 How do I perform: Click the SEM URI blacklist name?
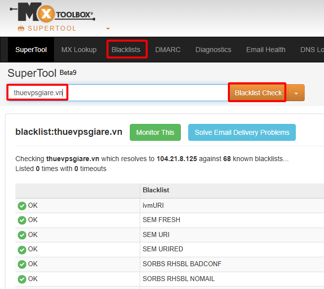click(x=156, y=234)
